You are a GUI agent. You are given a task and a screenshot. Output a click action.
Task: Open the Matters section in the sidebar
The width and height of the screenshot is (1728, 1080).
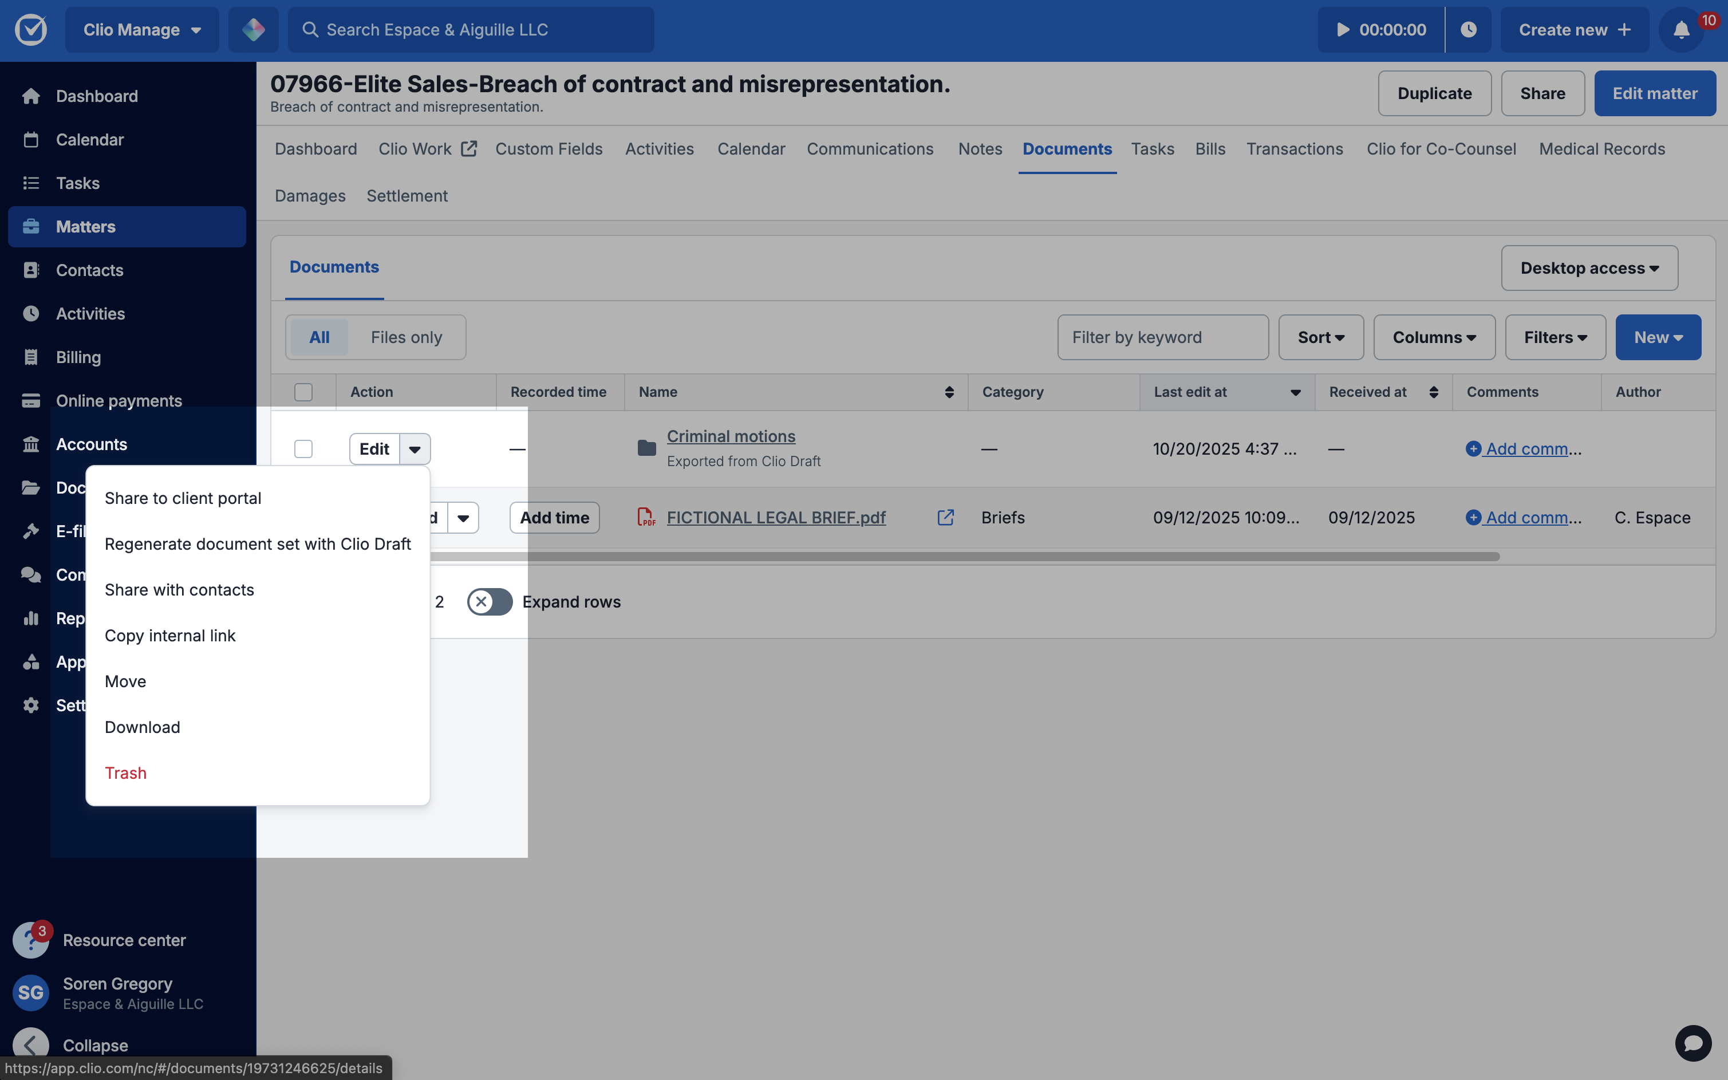pos(86,226)
